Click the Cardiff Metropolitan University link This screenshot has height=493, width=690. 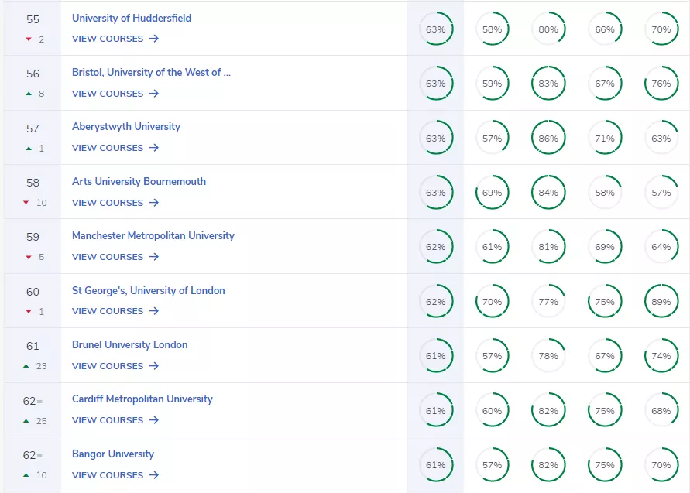[142, 399]
